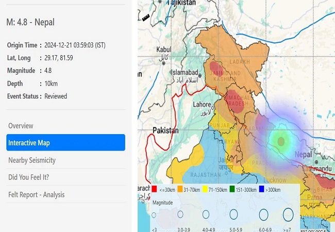Click the earthquake epicenter marker near Nepal
This screenshot has width=335, height=232.
[x=281, y=141]
